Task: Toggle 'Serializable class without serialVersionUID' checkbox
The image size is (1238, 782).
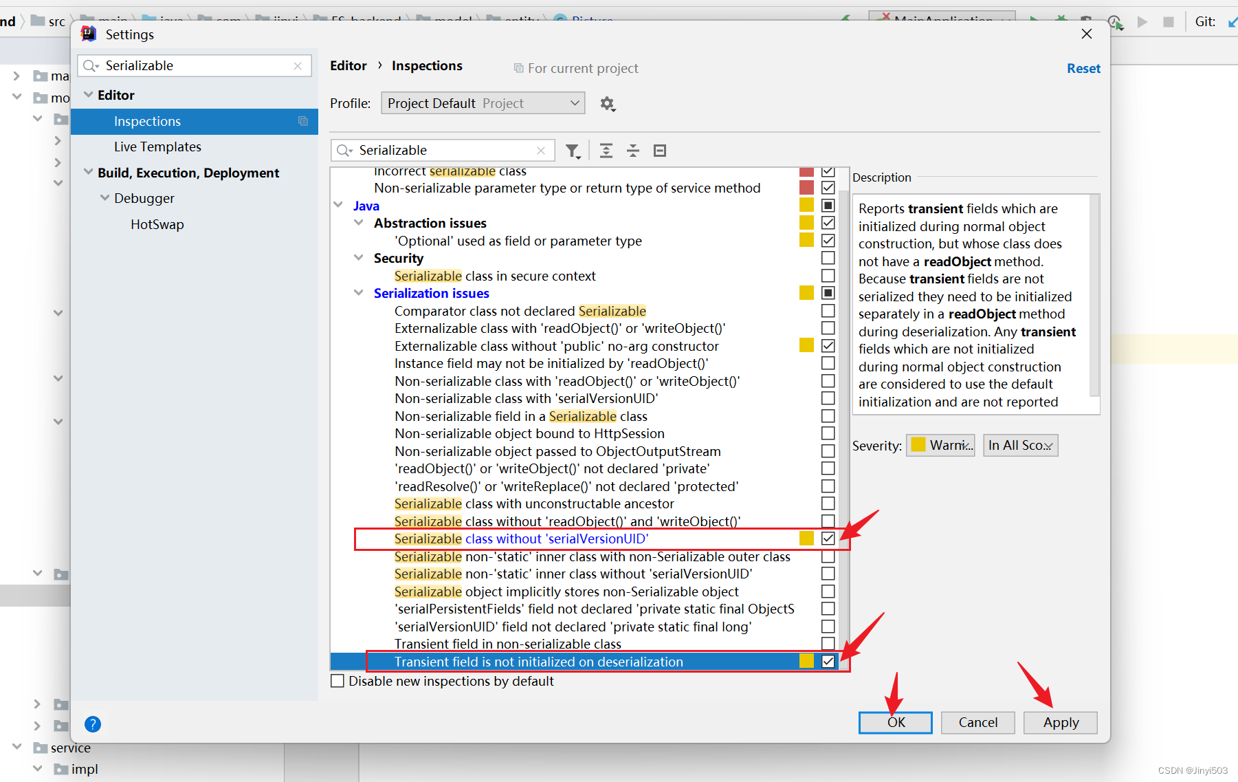Action: click(x=828, y=539)
